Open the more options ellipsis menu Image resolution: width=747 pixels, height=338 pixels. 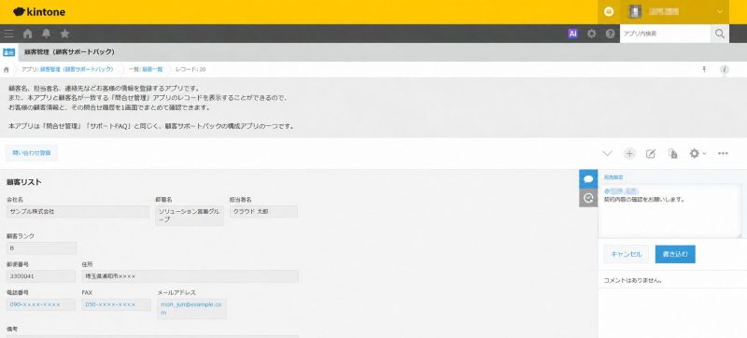(723, 153)
